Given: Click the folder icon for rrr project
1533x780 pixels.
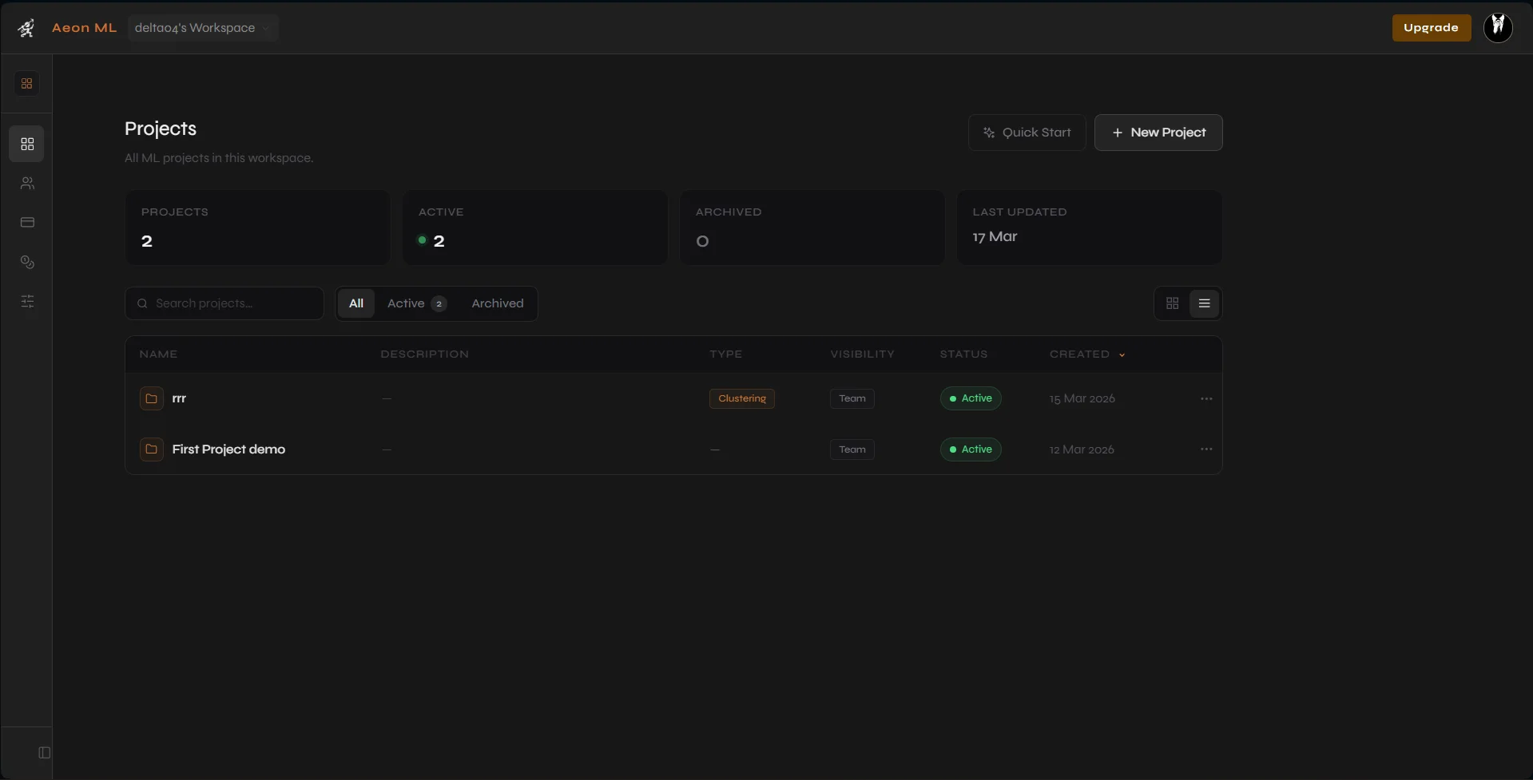Looking at the screenshot, I should point(151,398).
